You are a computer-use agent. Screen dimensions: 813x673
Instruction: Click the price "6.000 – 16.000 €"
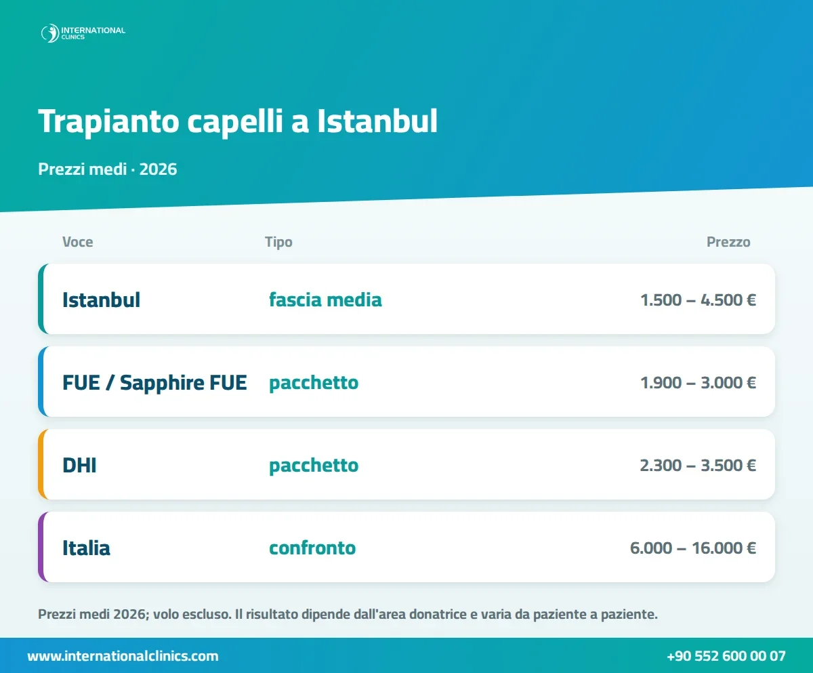(693, 548)
